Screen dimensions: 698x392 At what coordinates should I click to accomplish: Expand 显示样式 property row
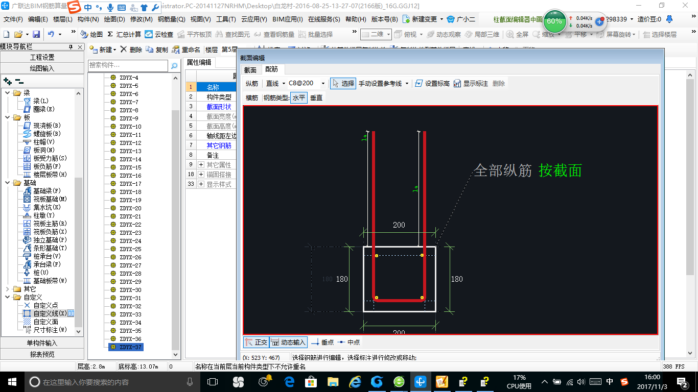point(201,184)
